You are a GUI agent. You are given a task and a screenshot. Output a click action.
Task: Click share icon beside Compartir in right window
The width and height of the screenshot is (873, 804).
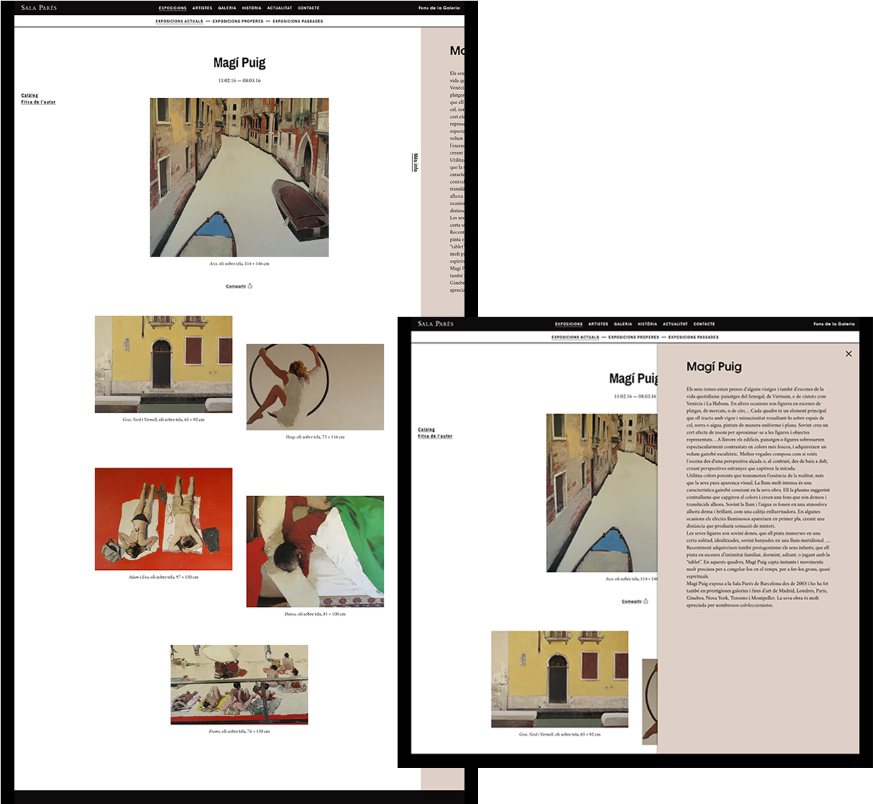coord(646,601)
